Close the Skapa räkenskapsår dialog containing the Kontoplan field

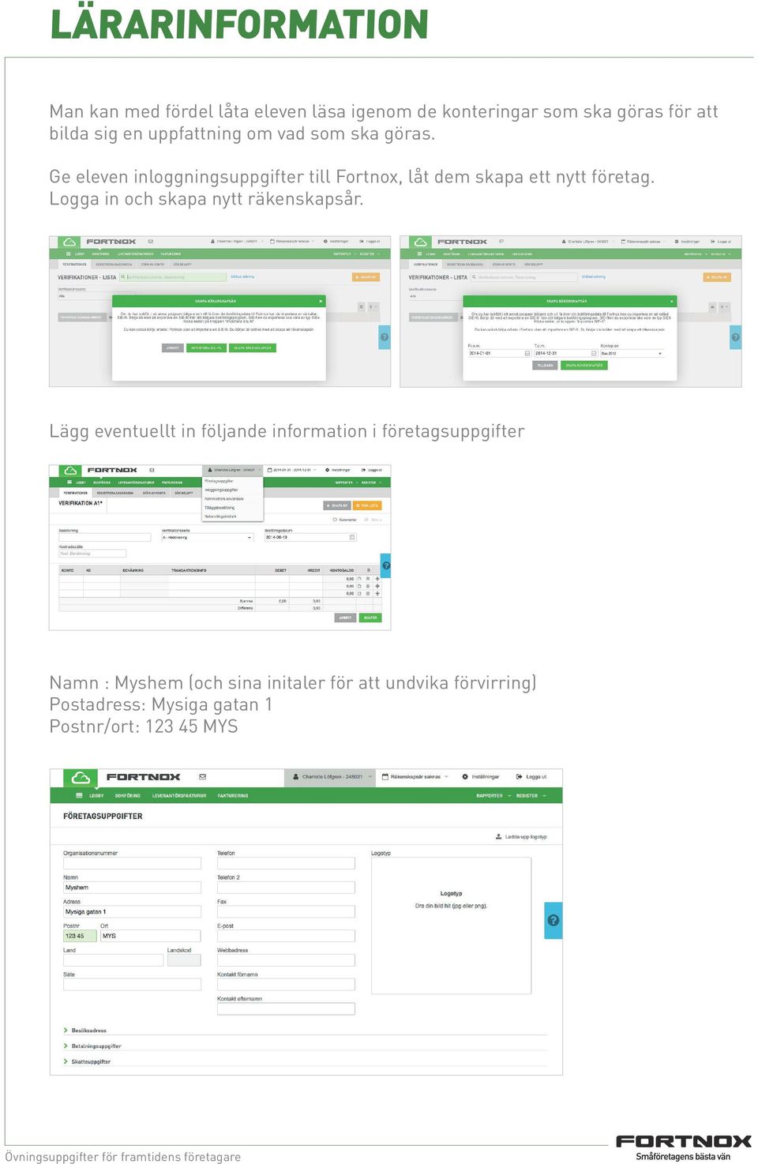click(672, 301)
